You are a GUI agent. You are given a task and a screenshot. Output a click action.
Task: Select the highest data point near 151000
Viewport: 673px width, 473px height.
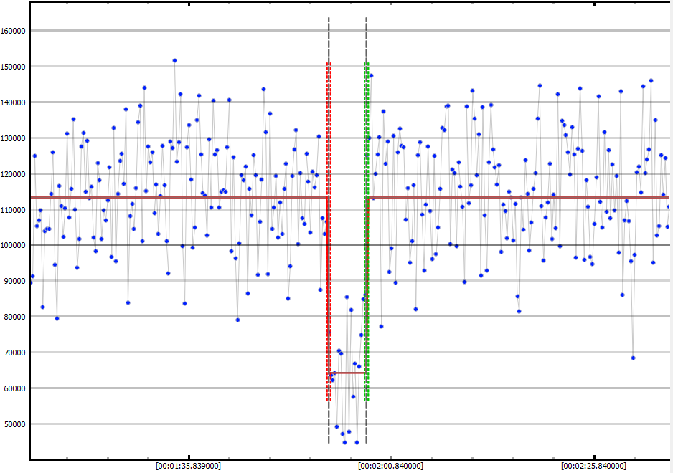(174, 61)
